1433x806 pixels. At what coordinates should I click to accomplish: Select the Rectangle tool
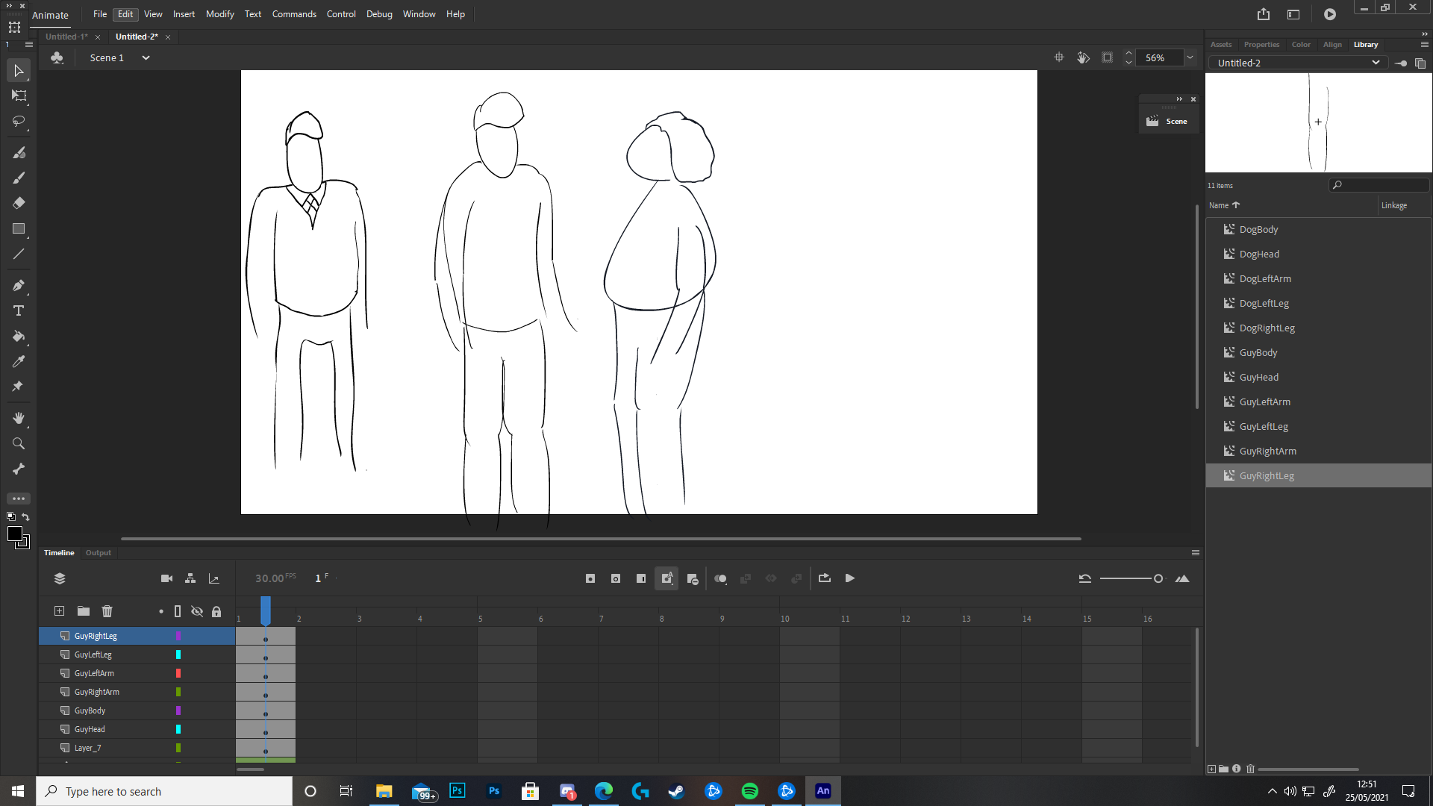[x=19, y=229]
